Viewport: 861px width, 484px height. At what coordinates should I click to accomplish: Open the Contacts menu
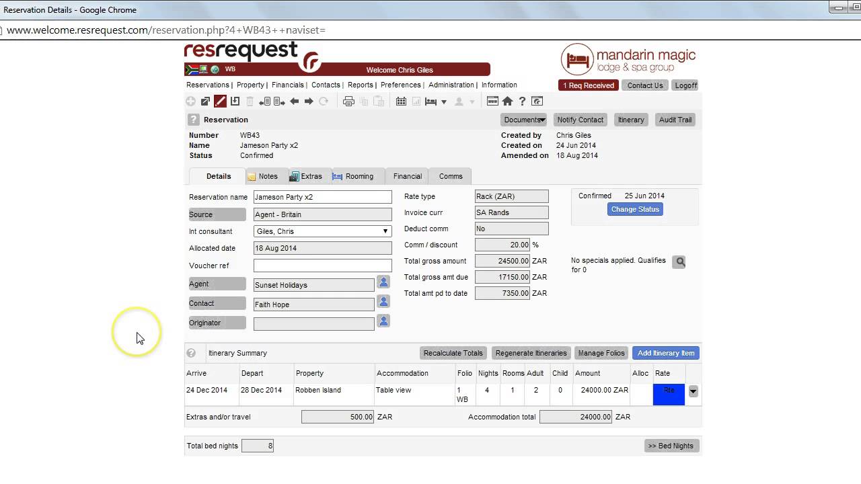[x=326, y=85]
